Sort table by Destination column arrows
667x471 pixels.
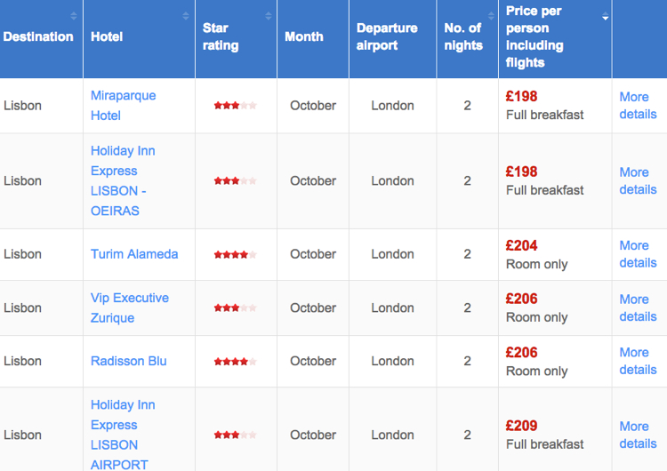point(74,16)
